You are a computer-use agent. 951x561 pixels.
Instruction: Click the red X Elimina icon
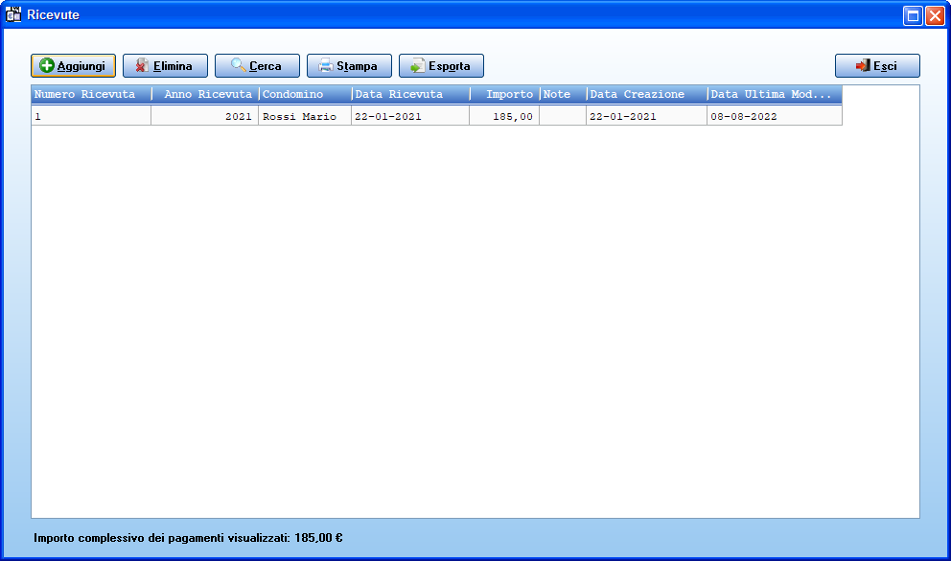[x=142, y=65]
